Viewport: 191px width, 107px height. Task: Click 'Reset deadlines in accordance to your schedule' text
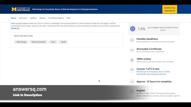pyautogui.click(x=156, y=42)
